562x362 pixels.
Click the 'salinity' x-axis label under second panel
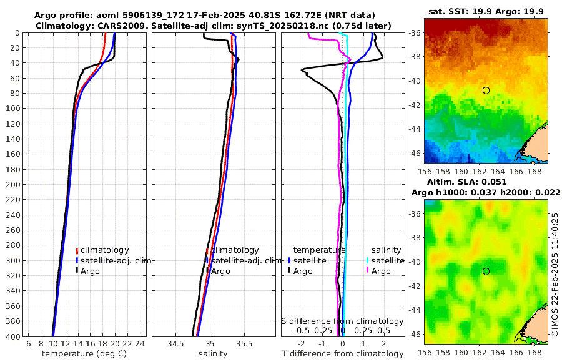213,354
